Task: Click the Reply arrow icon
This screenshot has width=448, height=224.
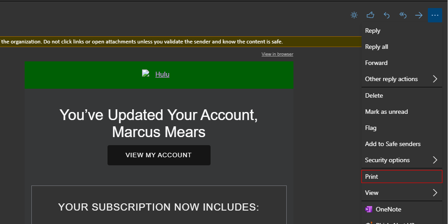Action: coord(387,15)
